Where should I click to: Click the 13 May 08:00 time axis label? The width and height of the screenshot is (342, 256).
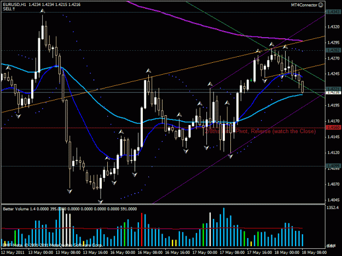pos(68,252)
